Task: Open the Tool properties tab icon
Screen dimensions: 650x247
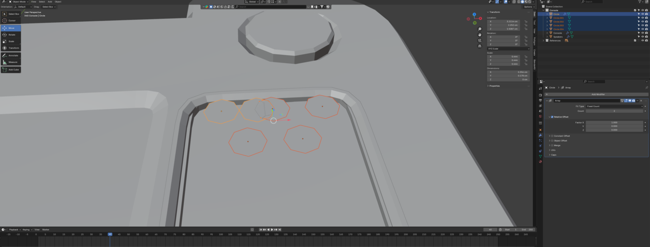Action: 540,88
